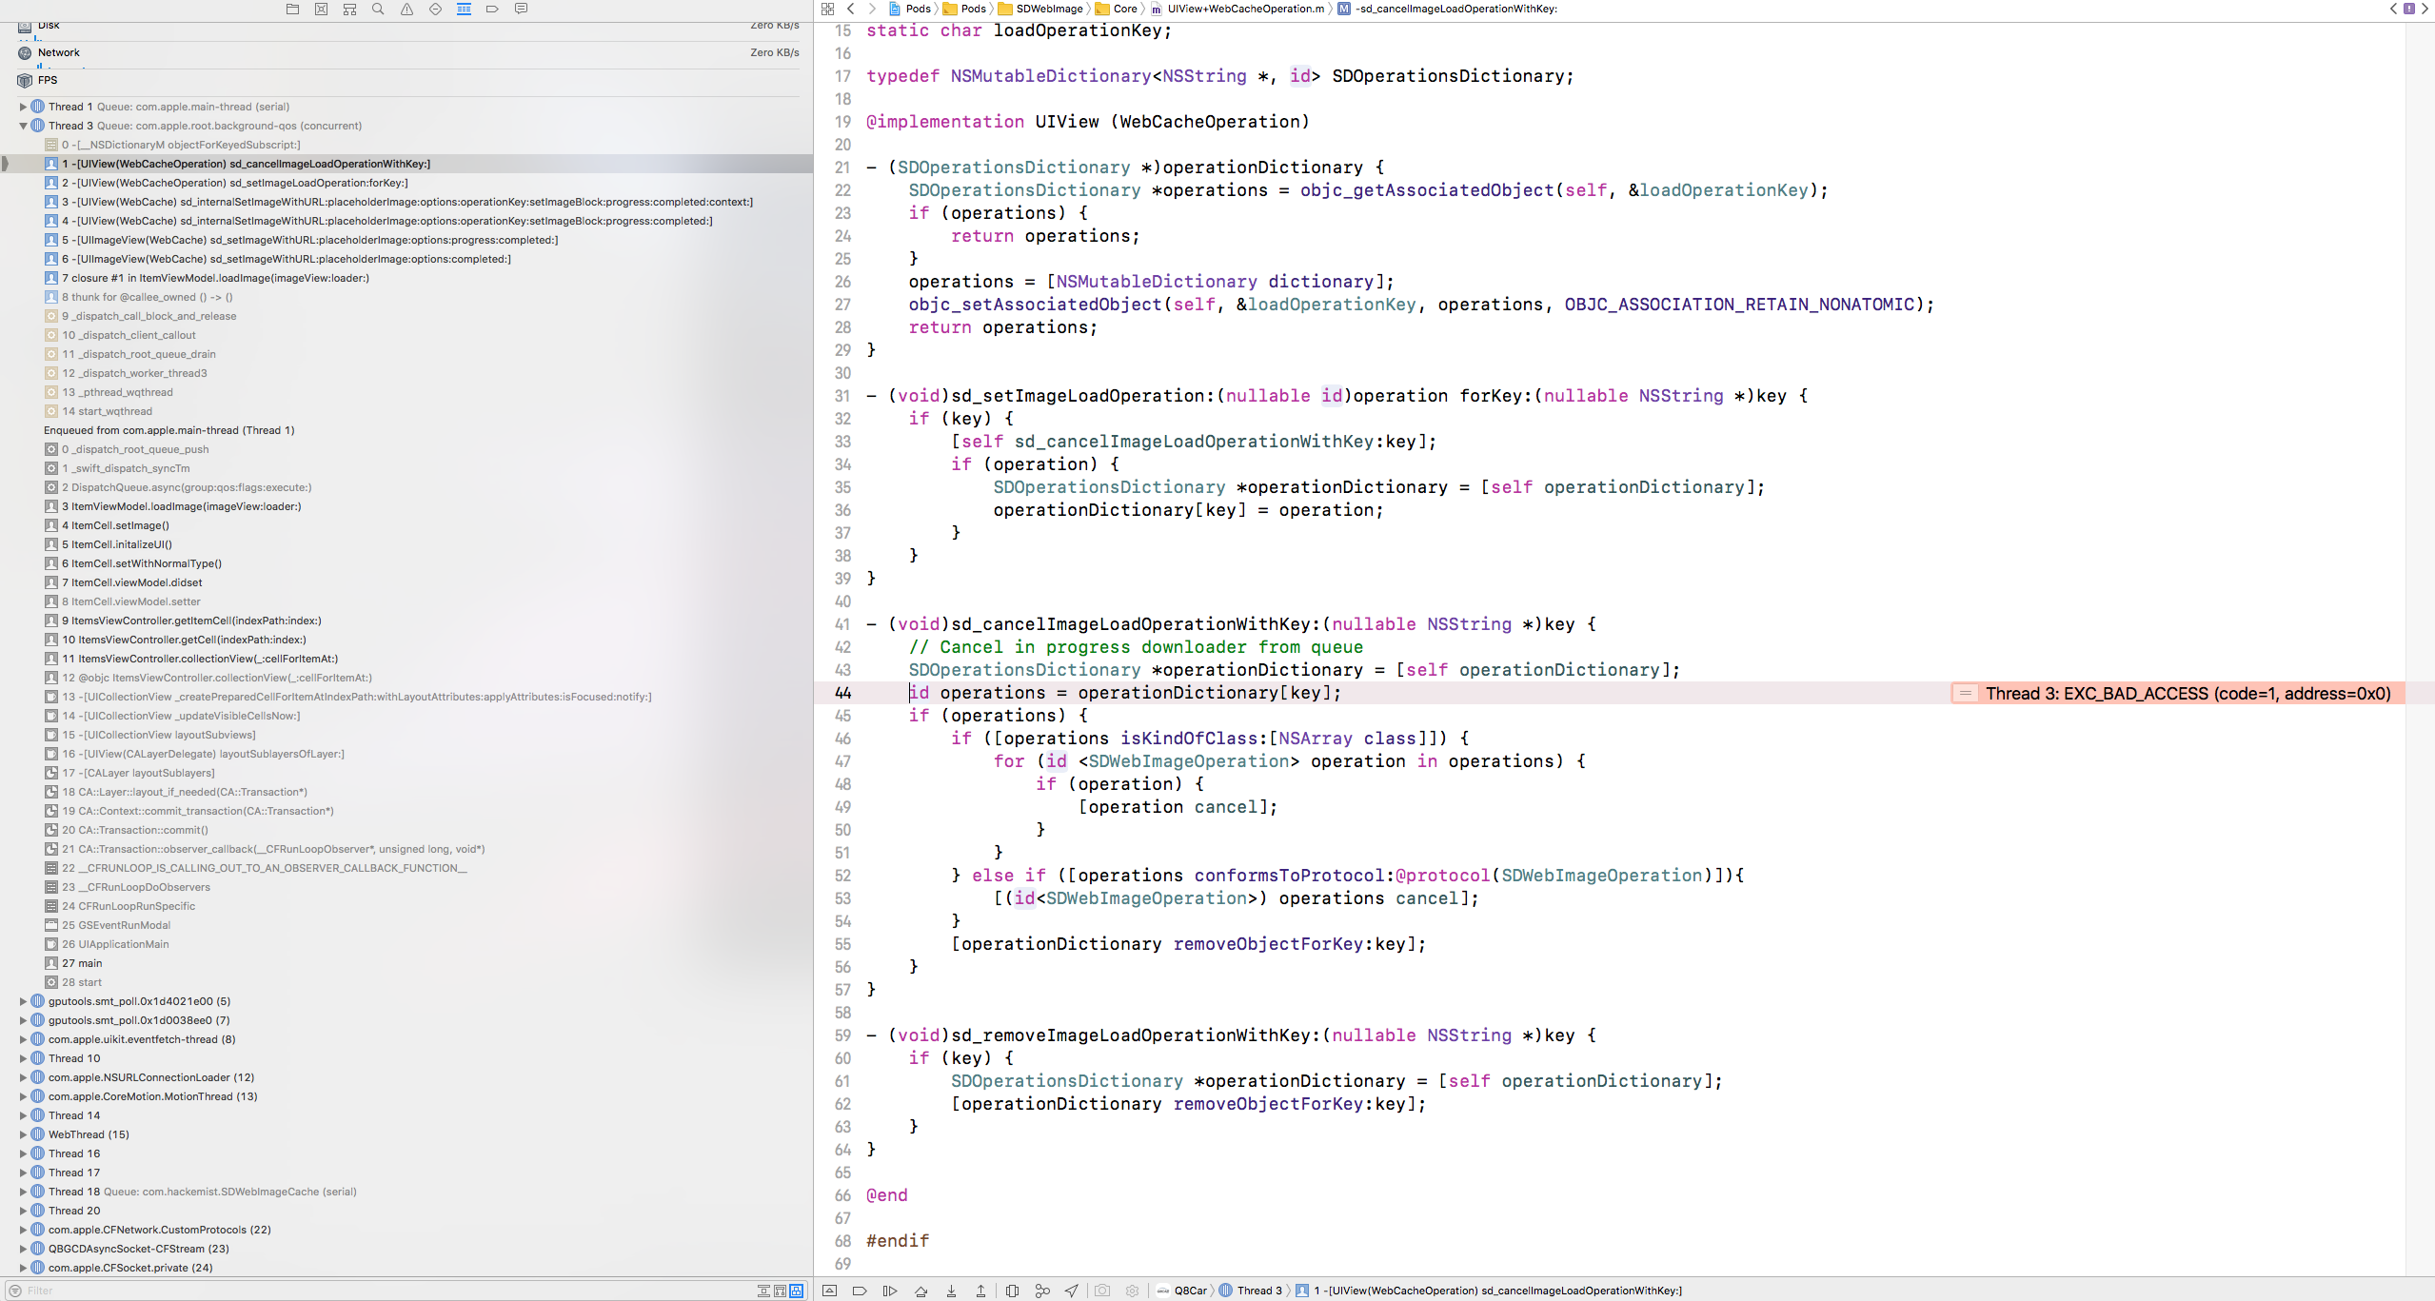The height and width of the screenshot is (1301, 2435).
Task: Open the Project navigator folder icon
Action: pyautogui.click(x=292, y=9)
